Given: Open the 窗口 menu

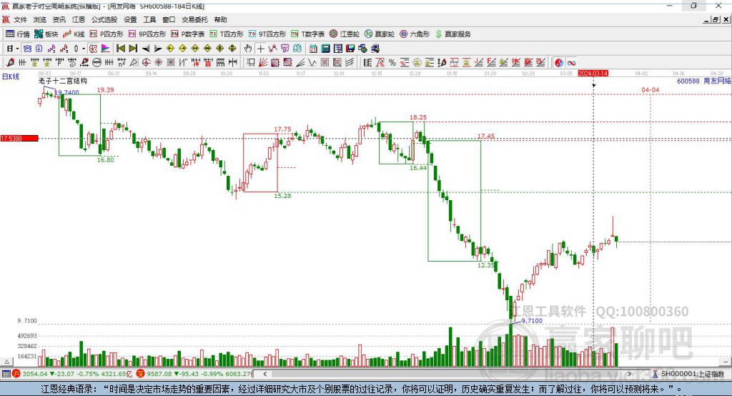Looking at the screenshot, I should [169, 19].
